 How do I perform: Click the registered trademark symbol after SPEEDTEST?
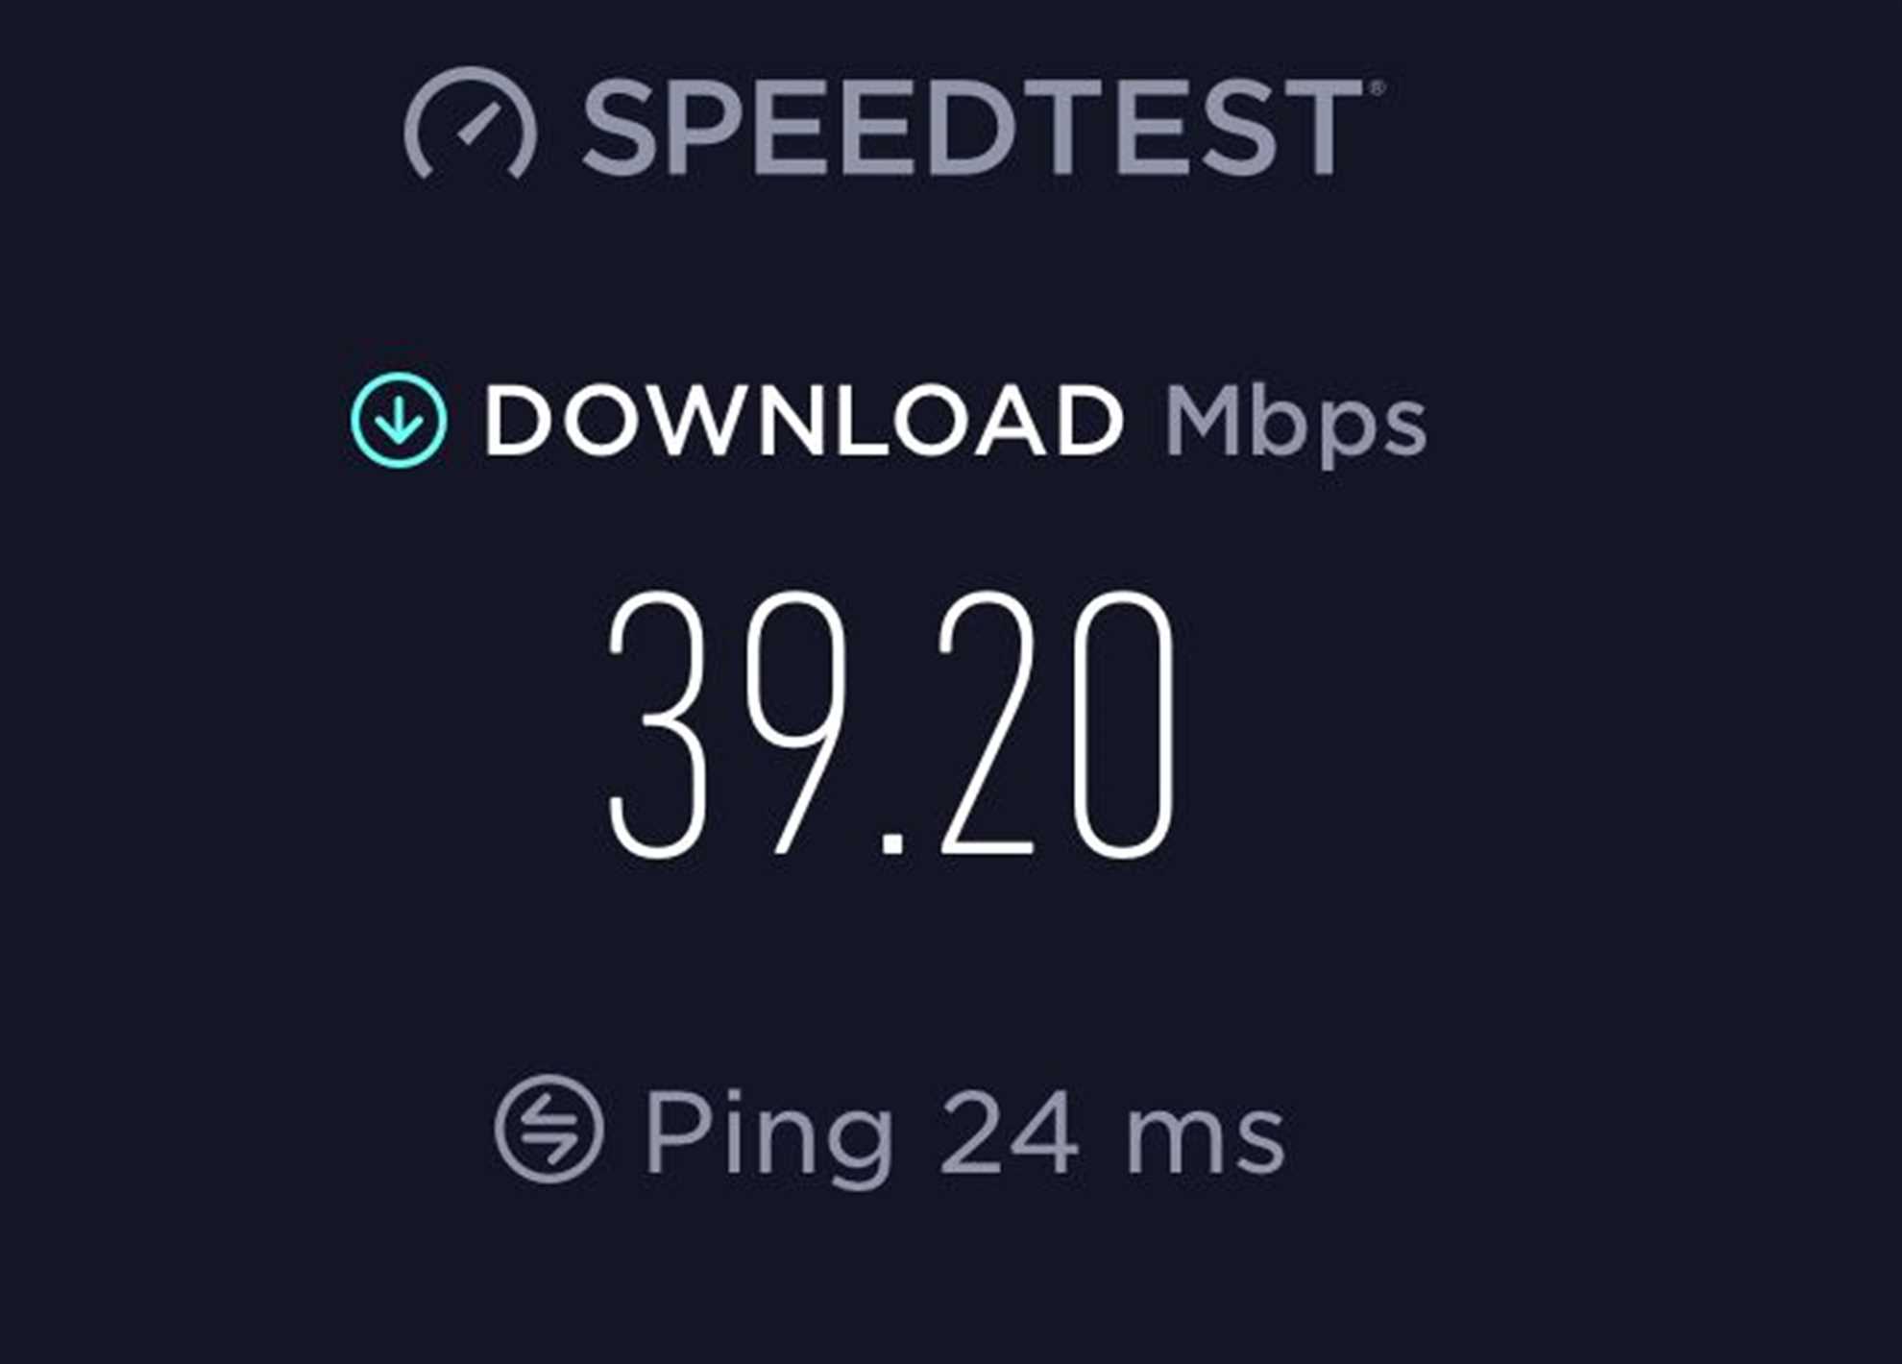tap(1377, 88)
